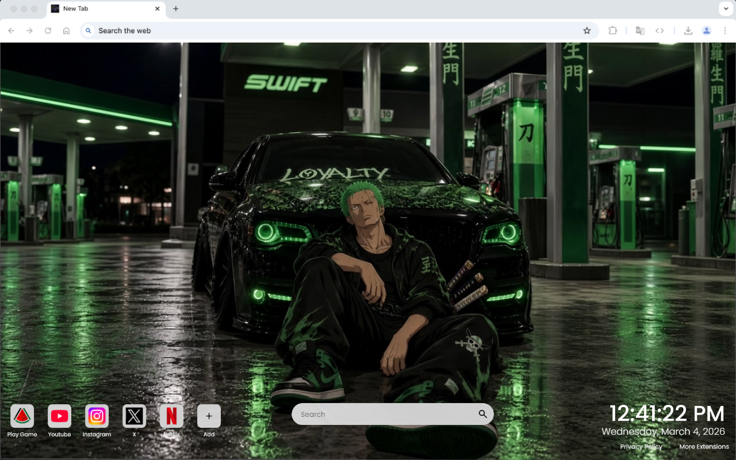The image size is (736, 460).
Task: Click the date Wednesday, March 4, 2026
Action: [663, 431]
